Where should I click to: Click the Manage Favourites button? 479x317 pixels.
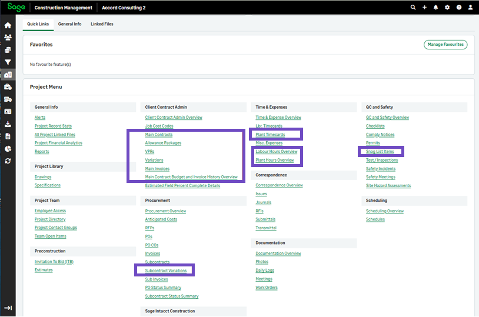(x=445, y=45)
